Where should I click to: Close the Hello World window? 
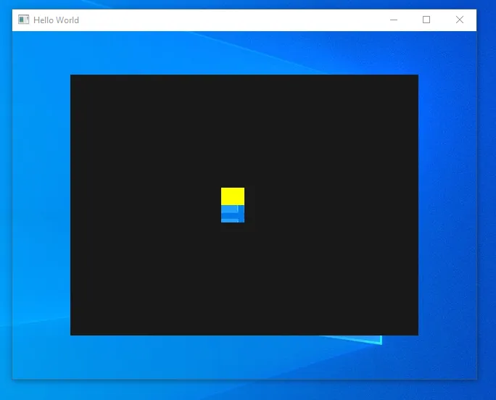pos(460,20)
